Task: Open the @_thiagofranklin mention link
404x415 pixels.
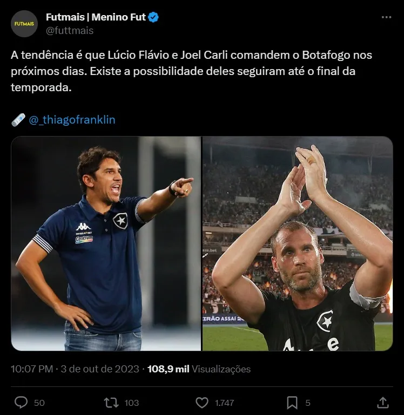Action: click(x=72, y=120)
